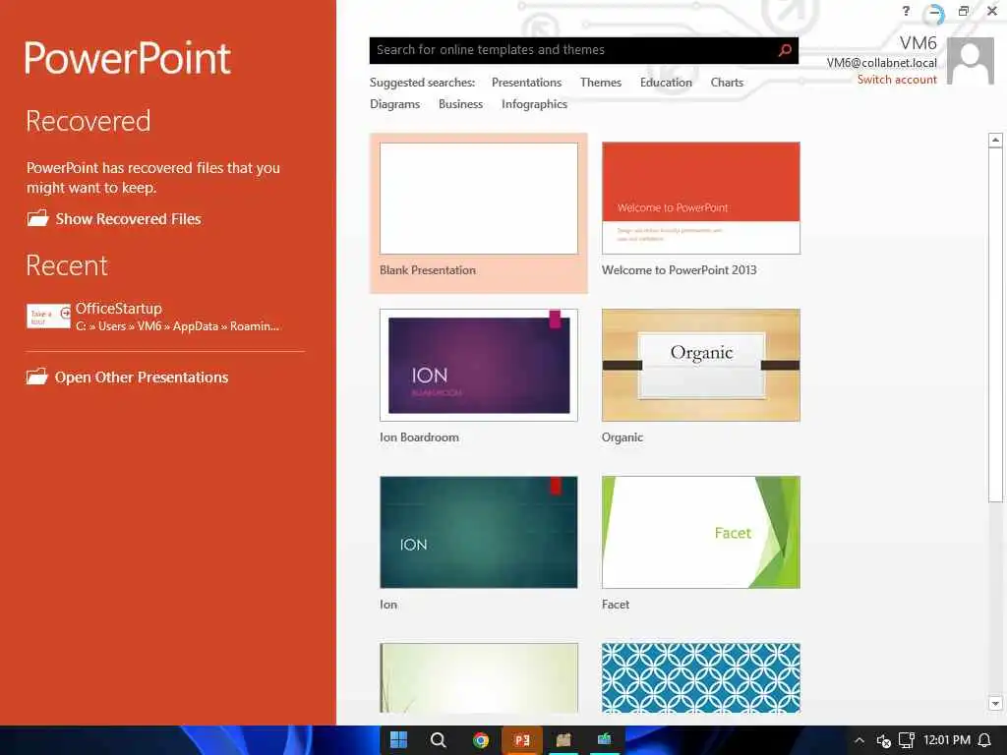Image resolution: width=1007 pixels, height=755 pixels.
Task: Select the Presentations suggested search
Action: [x=527, y=83]
